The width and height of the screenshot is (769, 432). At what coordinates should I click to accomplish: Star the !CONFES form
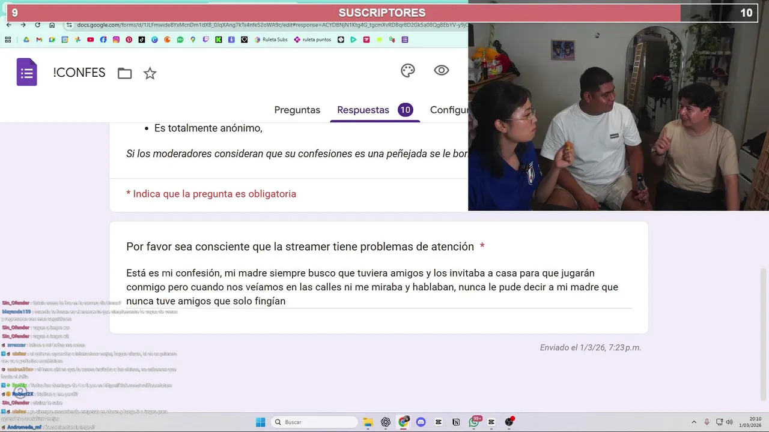tap(150, 73)
